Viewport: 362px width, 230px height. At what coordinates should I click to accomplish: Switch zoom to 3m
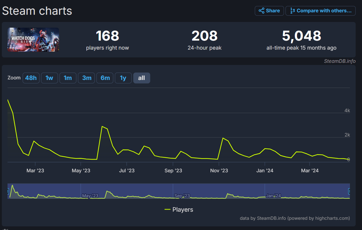point(87,78)
